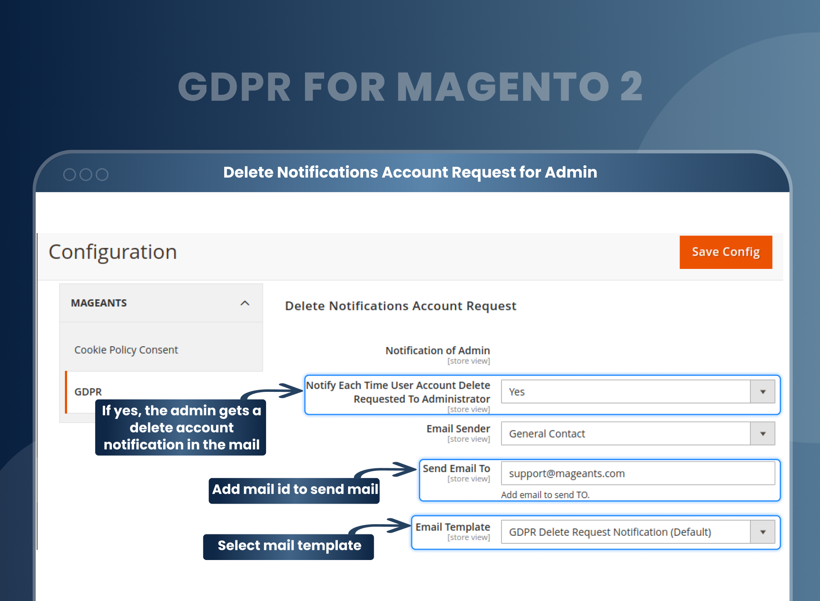Viewport: 820px width, 601px height.
Task: Open the Email Template dropdown
Action: 638,531
